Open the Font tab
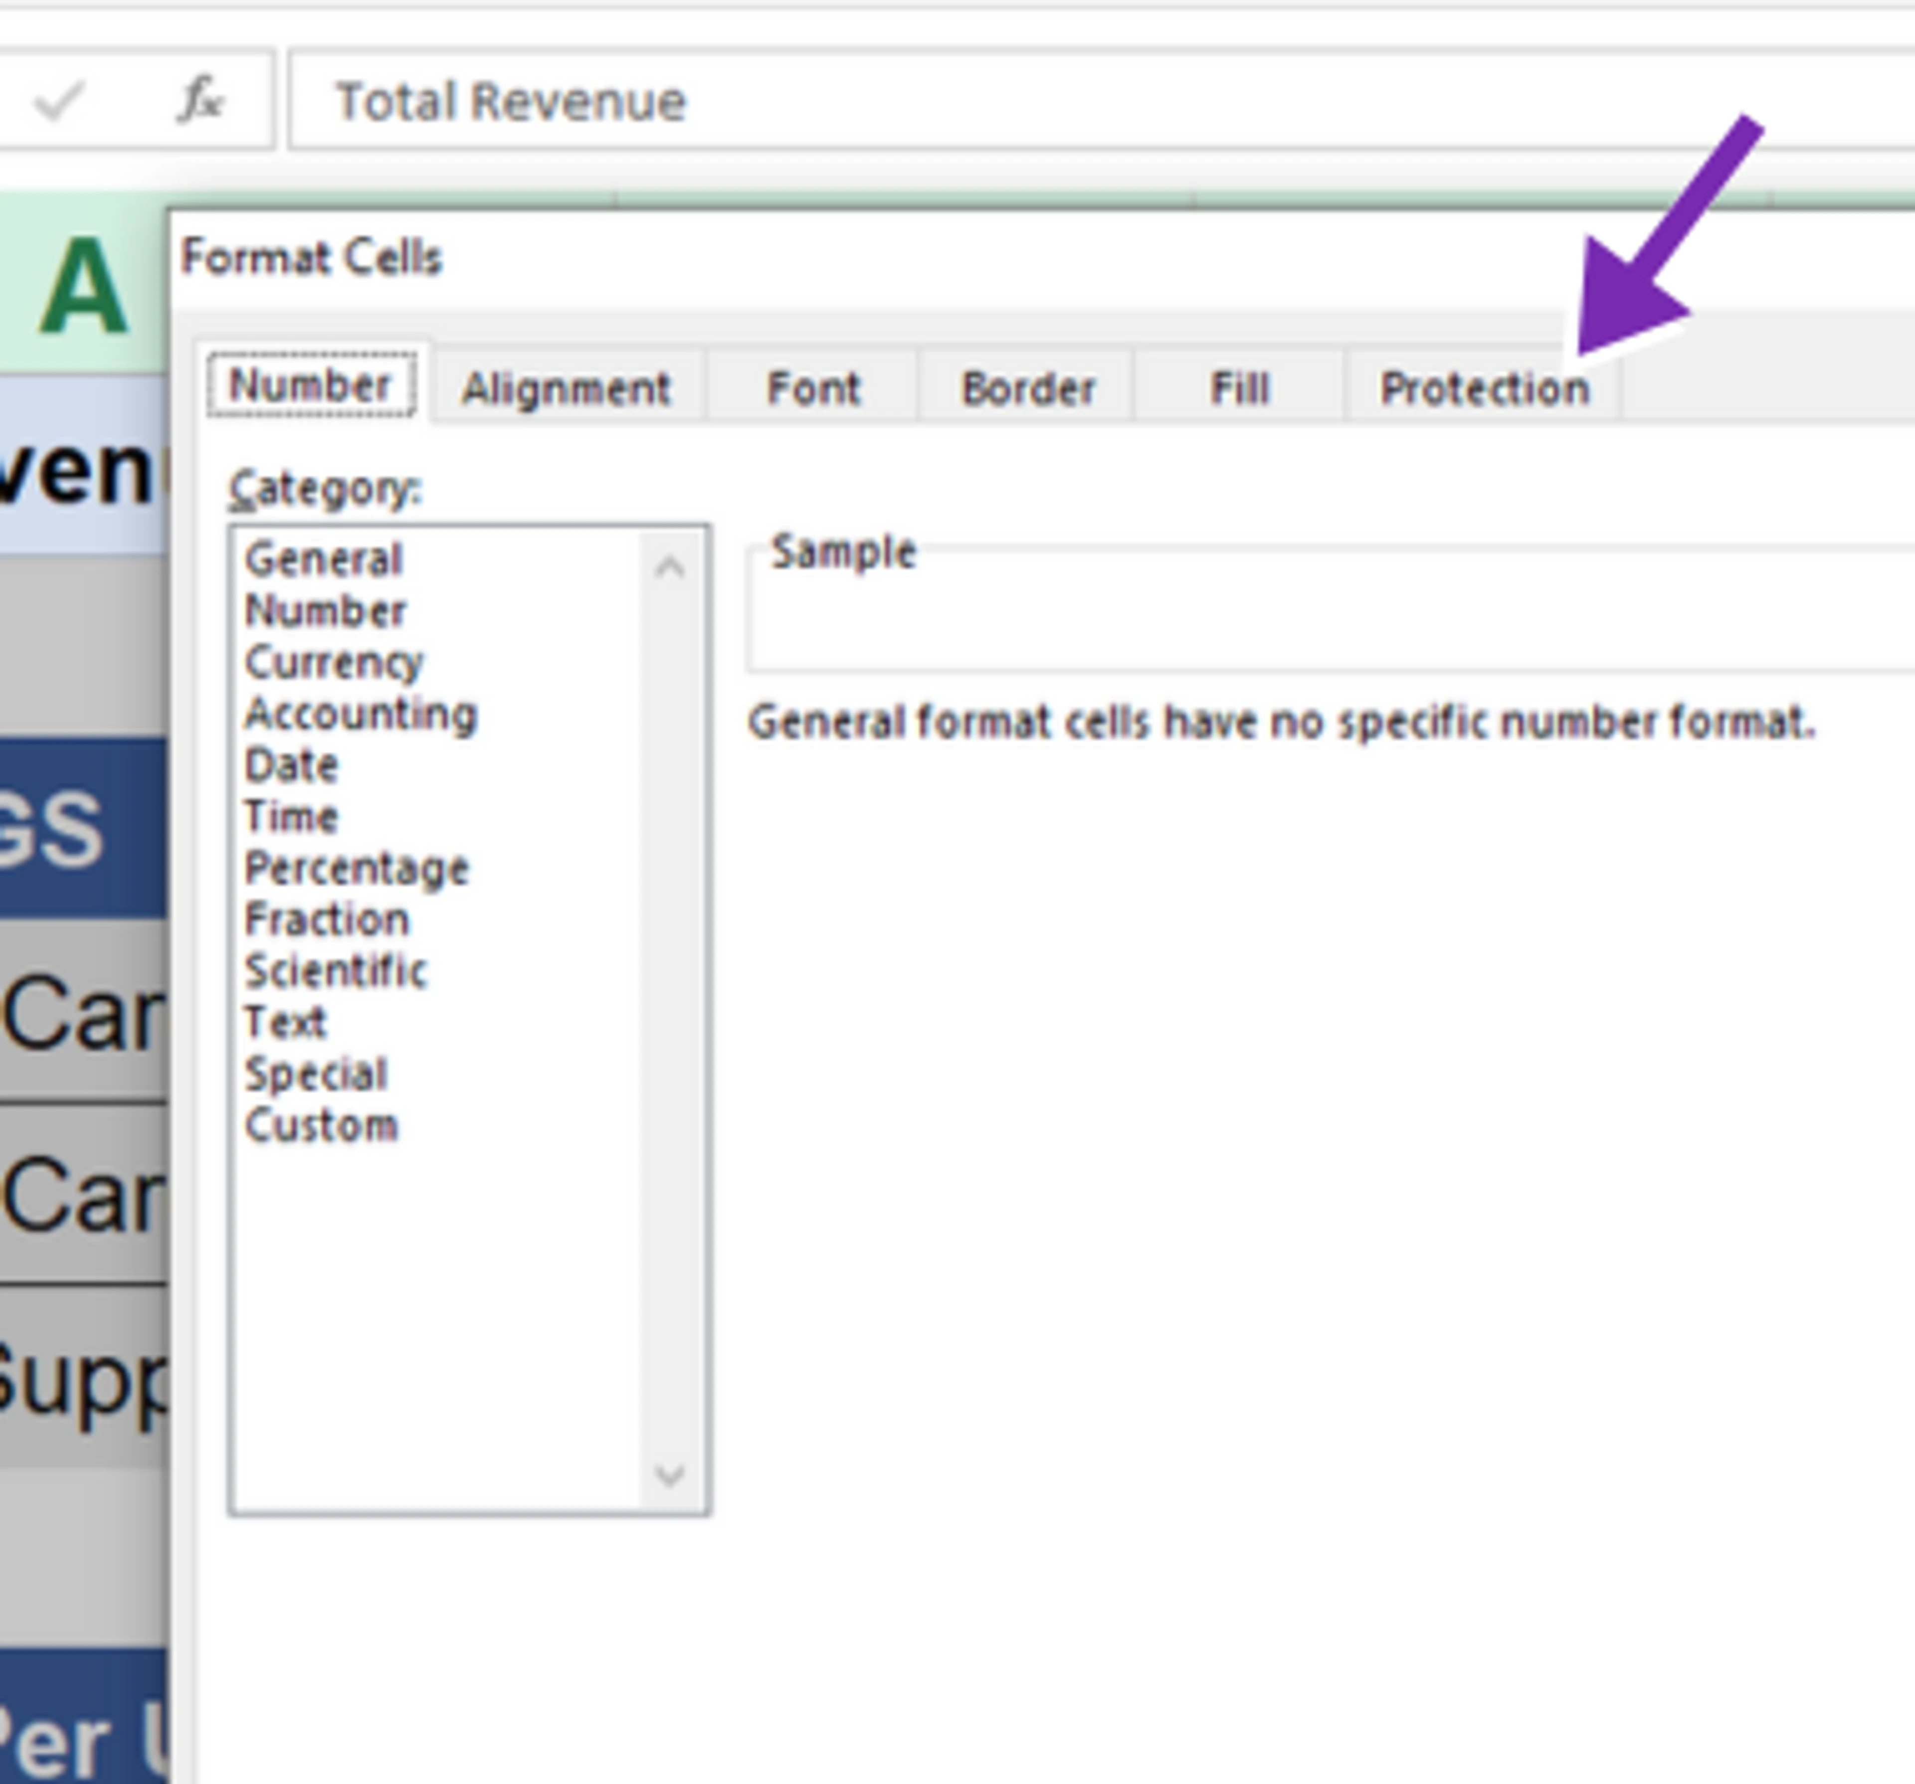Viewport: 1915px width, 1784px height. [812, 388]
